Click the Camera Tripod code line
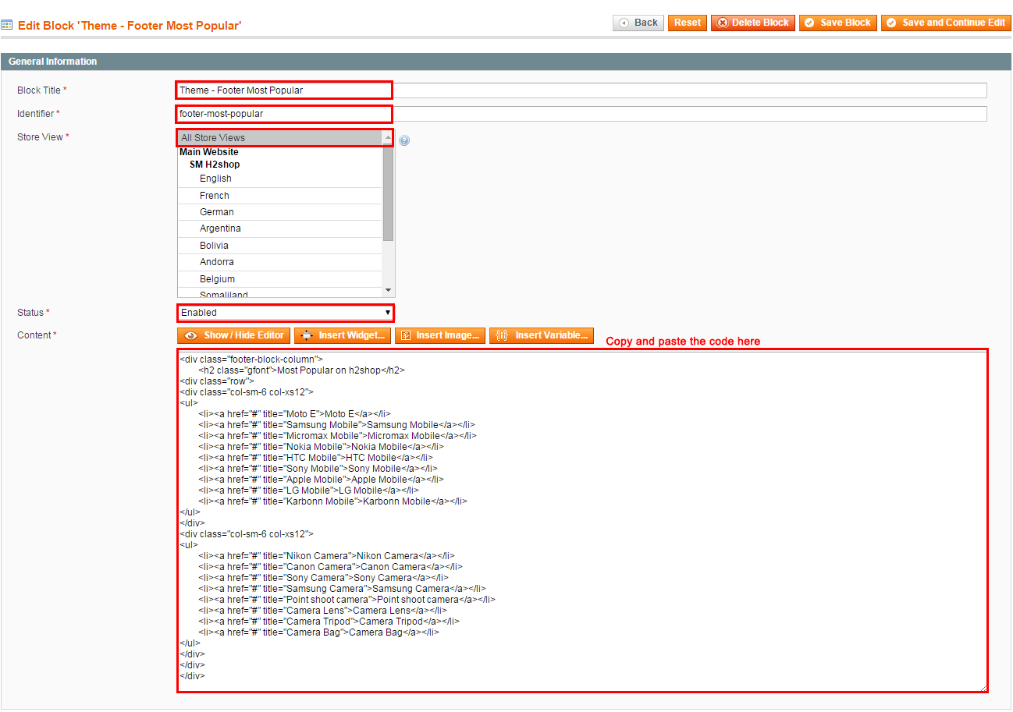This screenshot has height=712, width=1013. pyautogui.click(x=329, y=622)
